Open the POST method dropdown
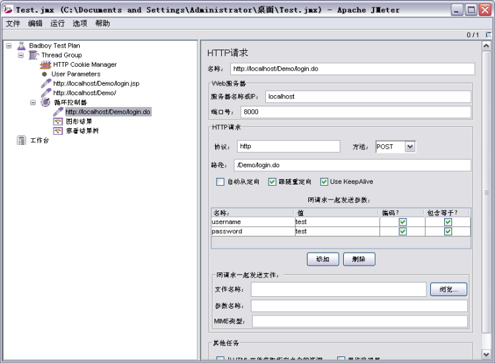 point(410,147)
